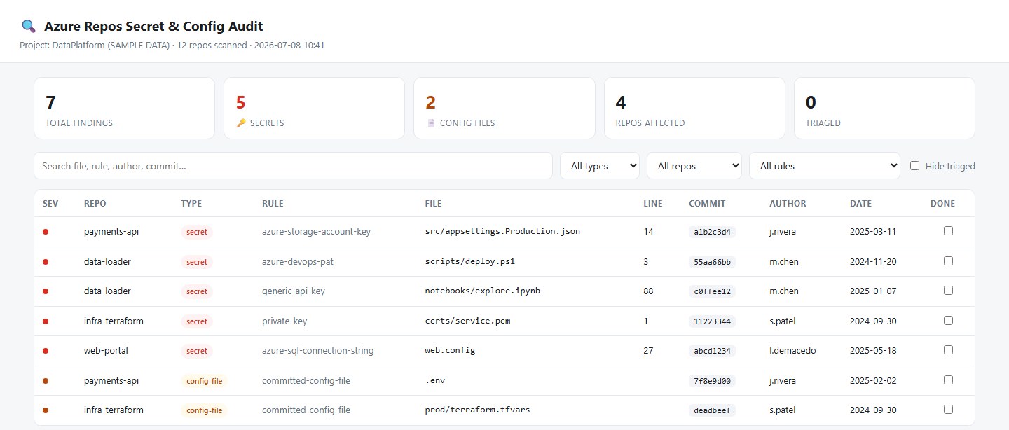Click severity dot for scripts/deploy.ps1 row
The image size is (1009, 430).
46,262
